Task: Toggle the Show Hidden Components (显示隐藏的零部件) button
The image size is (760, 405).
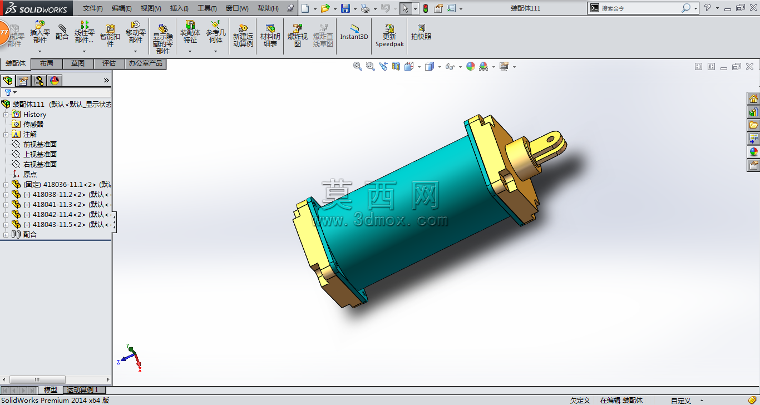Action: pos(163,38)
